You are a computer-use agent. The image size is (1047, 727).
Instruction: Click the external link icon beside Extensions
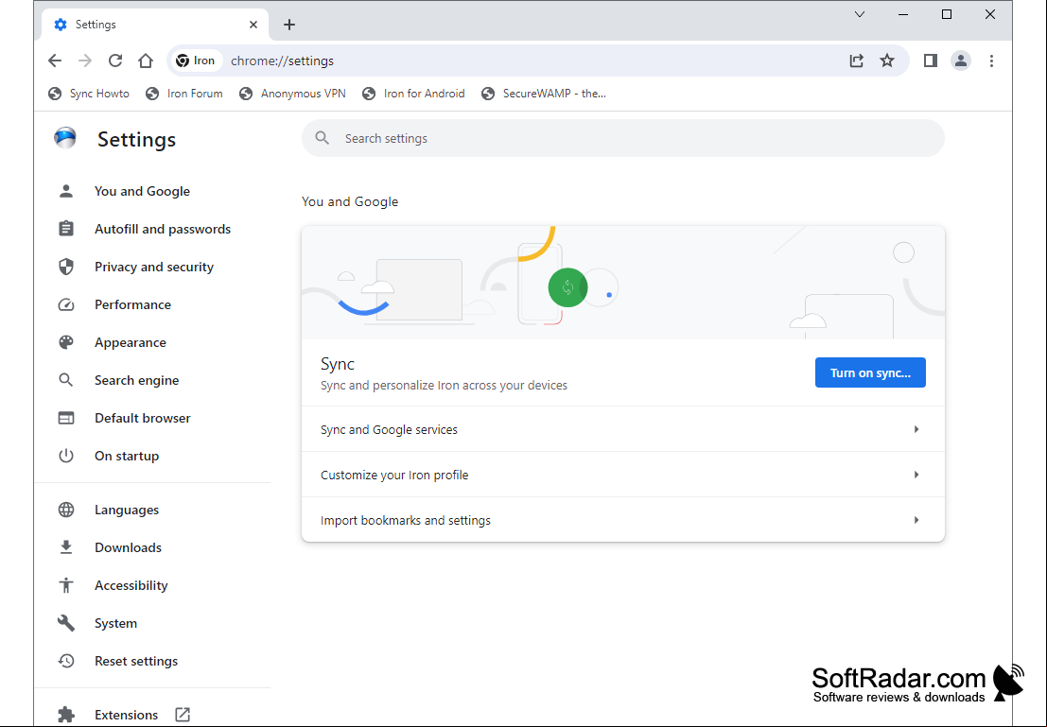tap(183, 715)
